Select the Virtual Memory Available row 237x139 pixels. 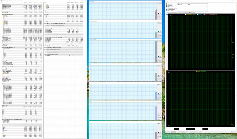pos(22,6)
